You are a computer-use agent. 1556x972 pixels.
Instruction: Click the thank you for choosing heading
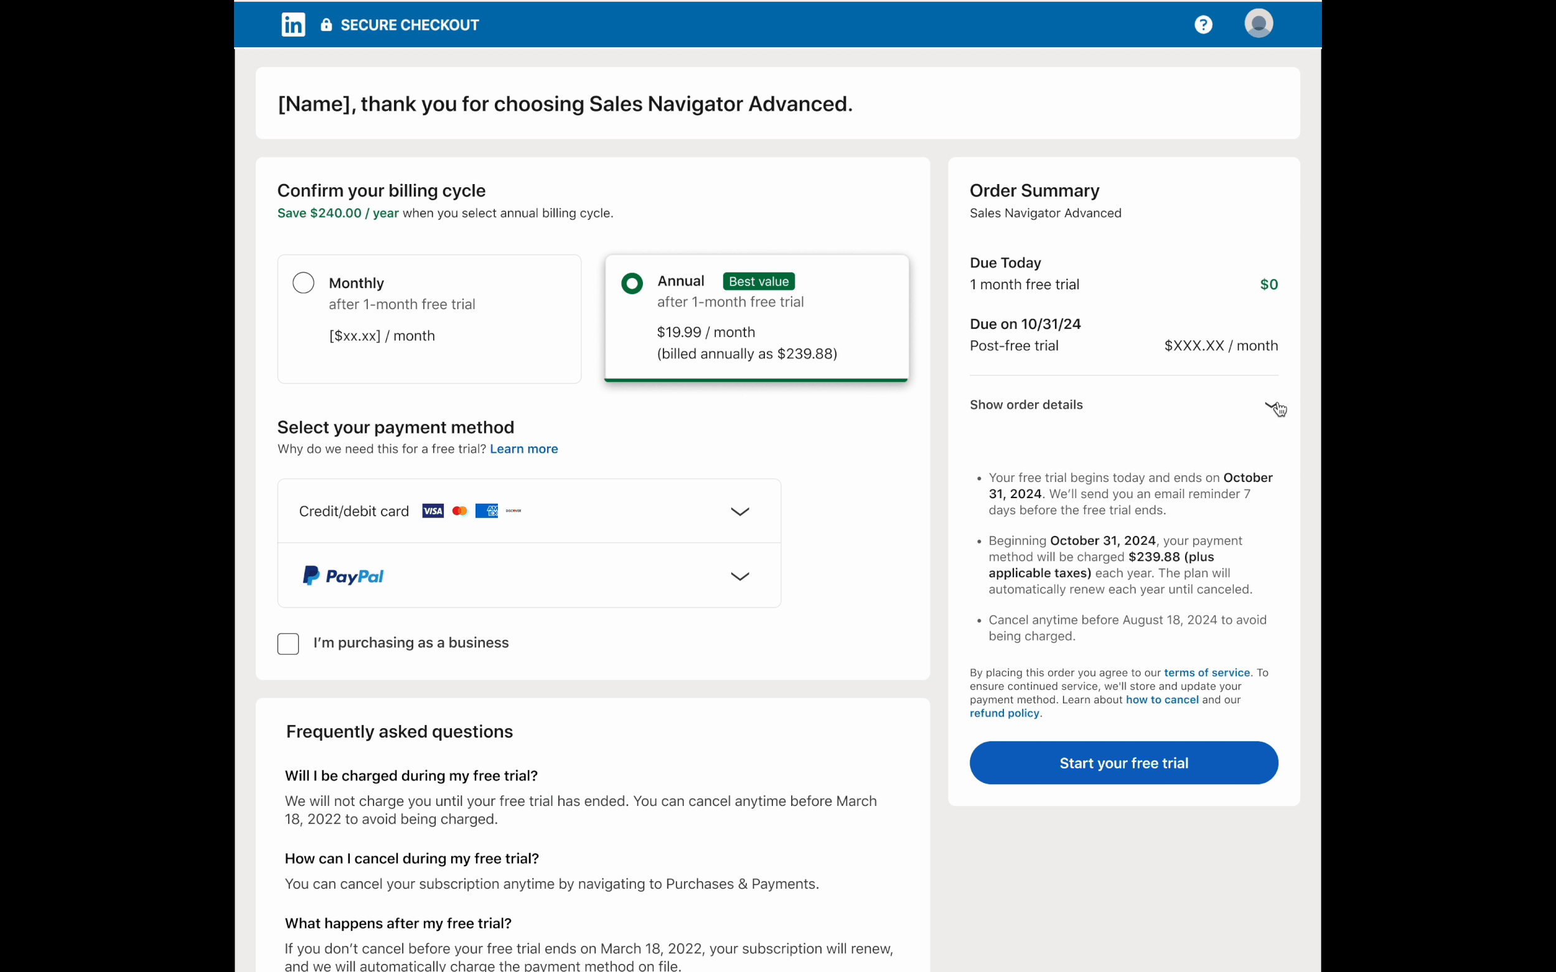pyautogui.click(x=565, y=103)
